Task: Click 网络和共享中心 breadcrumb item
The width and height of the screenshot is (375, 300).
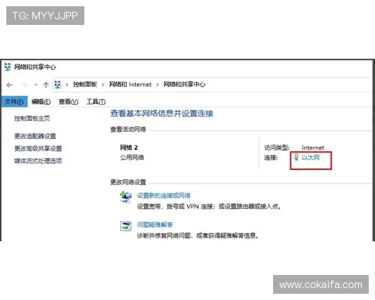Action: (184, 84)
